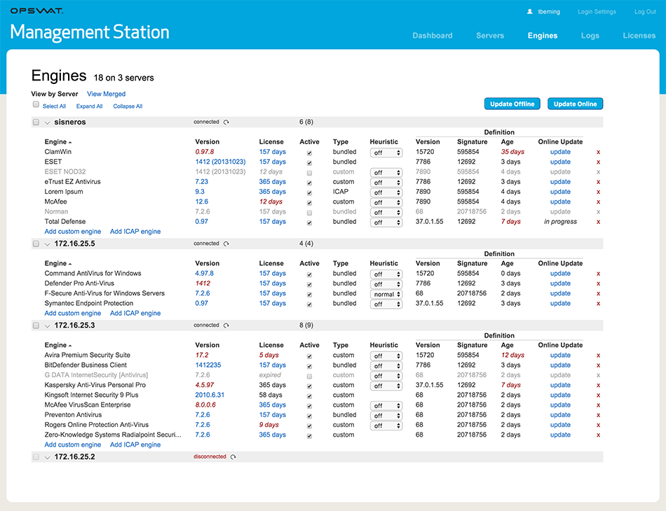The width and height of the screenshot is (666, 511).
Task: Refresh connection for sisneros server
Action: pos(226,122)
